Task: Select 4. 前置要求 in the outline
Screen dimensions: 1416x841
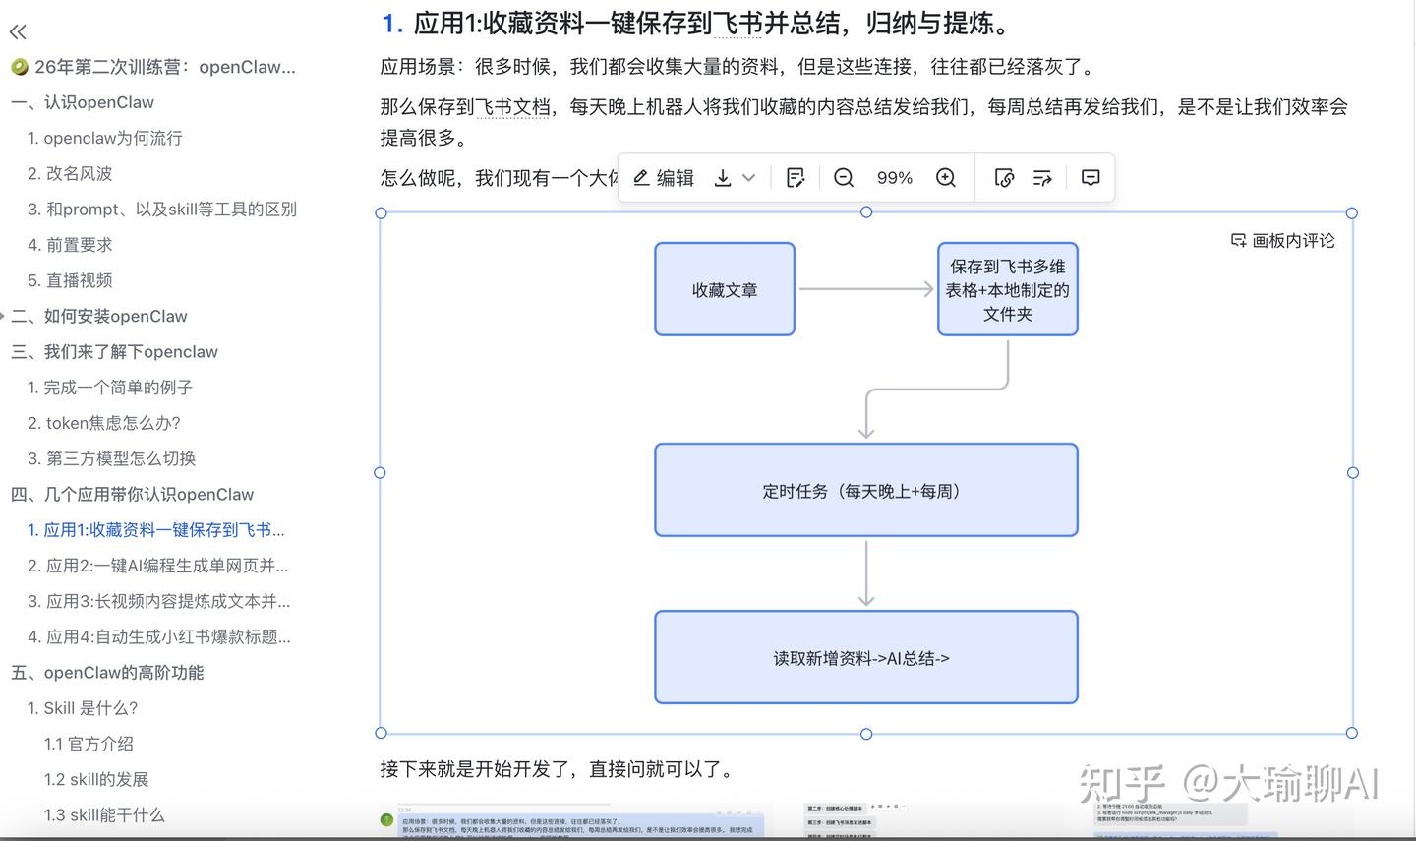Action: pyautogui.click(x=70, y=245)
